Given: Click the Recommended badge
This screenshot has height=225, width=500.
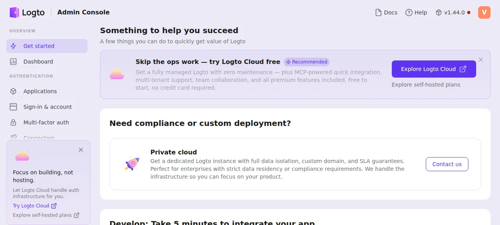Looking at the screenshot, I should (307, 62).
